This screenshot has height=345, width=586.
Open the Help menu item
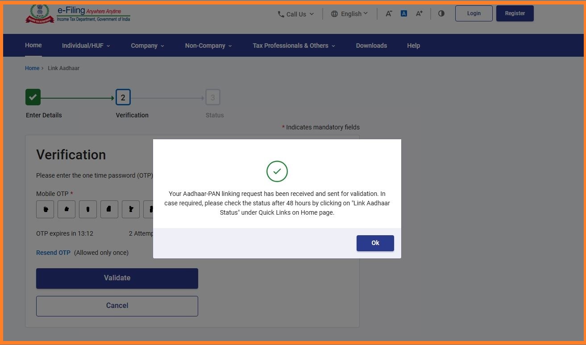pos(413,46)
